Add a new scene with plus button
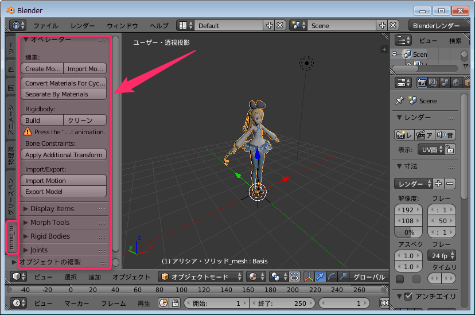475x315 pixels. [382, 25]
